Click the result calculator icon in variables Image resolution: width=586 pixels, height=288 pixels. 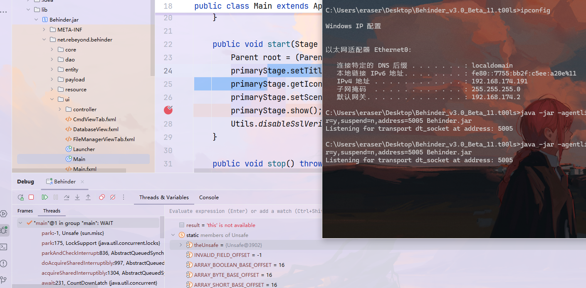[x=181, y=225]
